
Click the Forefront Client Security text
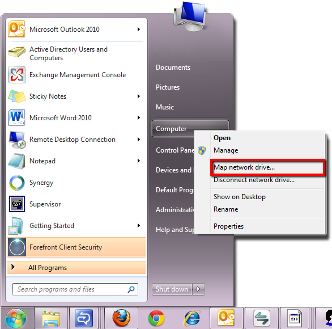(66, 247)
